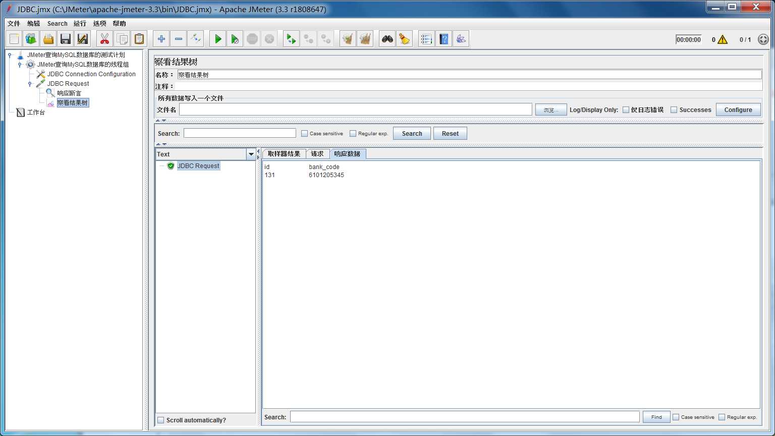Click the Reset button
Screen dimensions: 775x436
pos(450,134)
